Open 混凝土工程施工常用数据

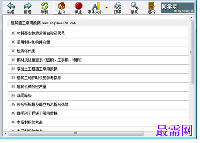point(37,69)
